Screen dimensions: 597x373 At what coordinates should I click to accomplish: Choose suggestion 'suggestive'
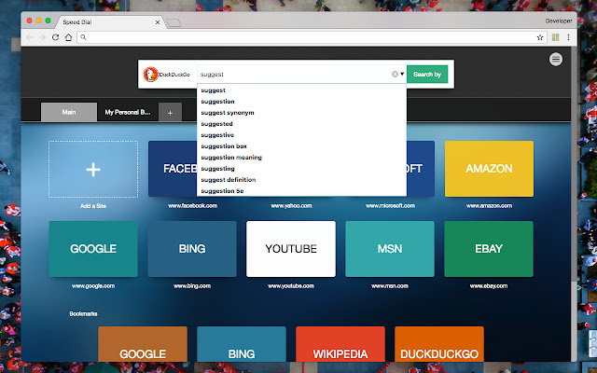coord(301,134)
